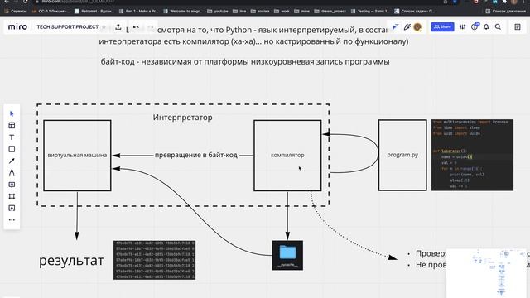
Task: Select the Frame tool
Action: [x=12, y=196]
